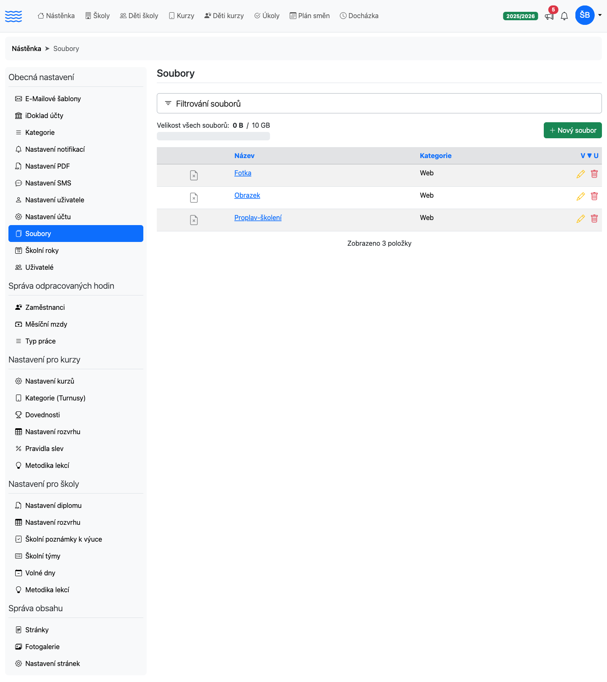Open the notifications bell icon
The width and height of the screenshot is (607, 682).
564,16
